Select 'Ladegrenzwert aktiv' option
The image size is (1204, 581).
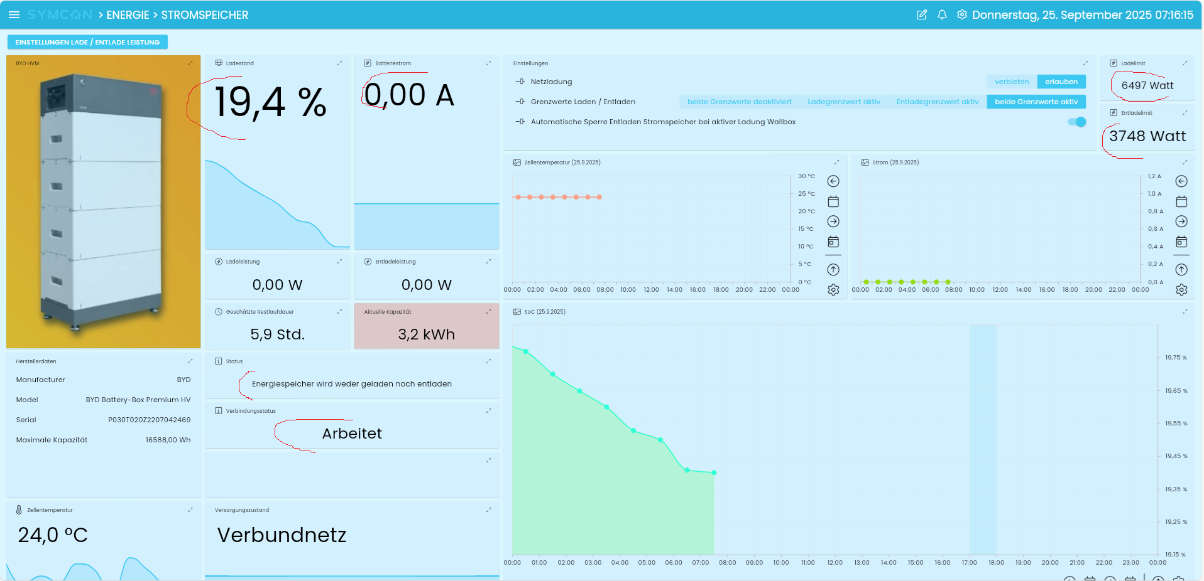[x=843, y=102]
